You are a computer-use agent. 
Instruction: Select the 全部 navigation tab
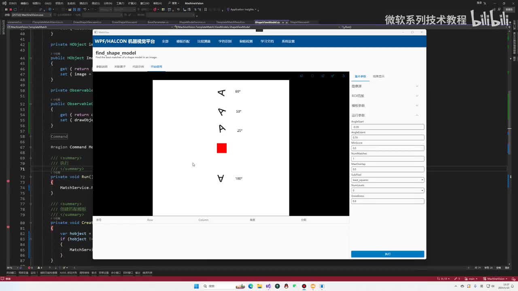pos(165,41)
